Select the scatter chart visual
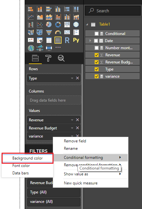The width and height of the screenshot is (142, 209). 40,25
